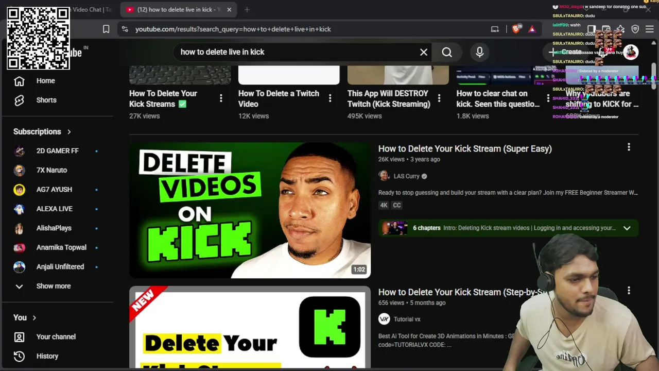Open the 'How To Delete a Twitch Video' title
The height and width of the screenshot is (371, 659).
point(279,98)
